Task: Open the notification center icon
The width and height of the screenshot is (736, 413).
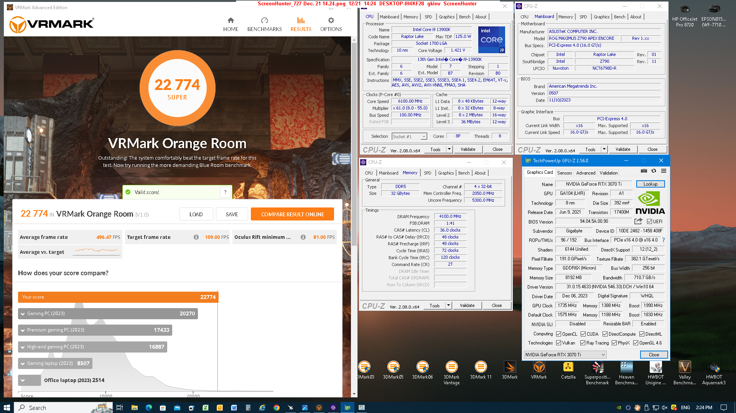Action: [724, 408]
